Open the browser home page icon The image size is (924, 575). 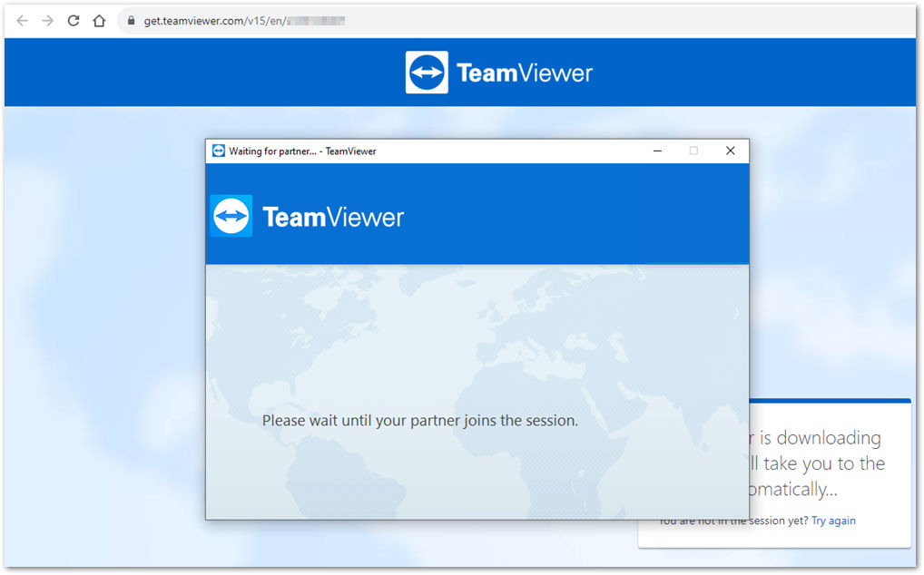click(x=99, y=21)
